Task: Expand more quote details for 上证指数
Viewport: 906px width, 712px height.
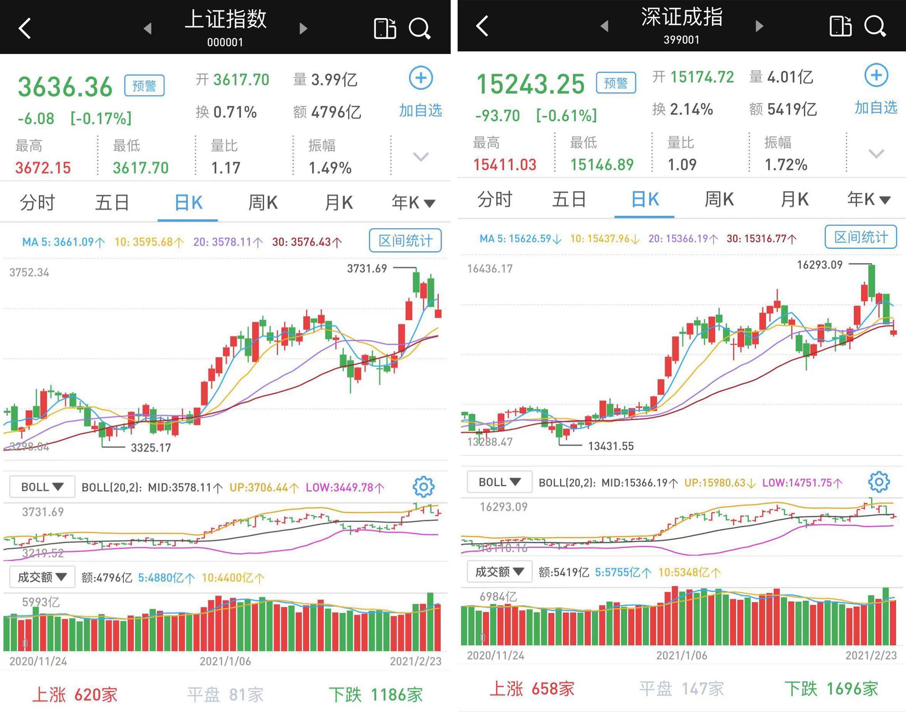Action: [421, 157]
